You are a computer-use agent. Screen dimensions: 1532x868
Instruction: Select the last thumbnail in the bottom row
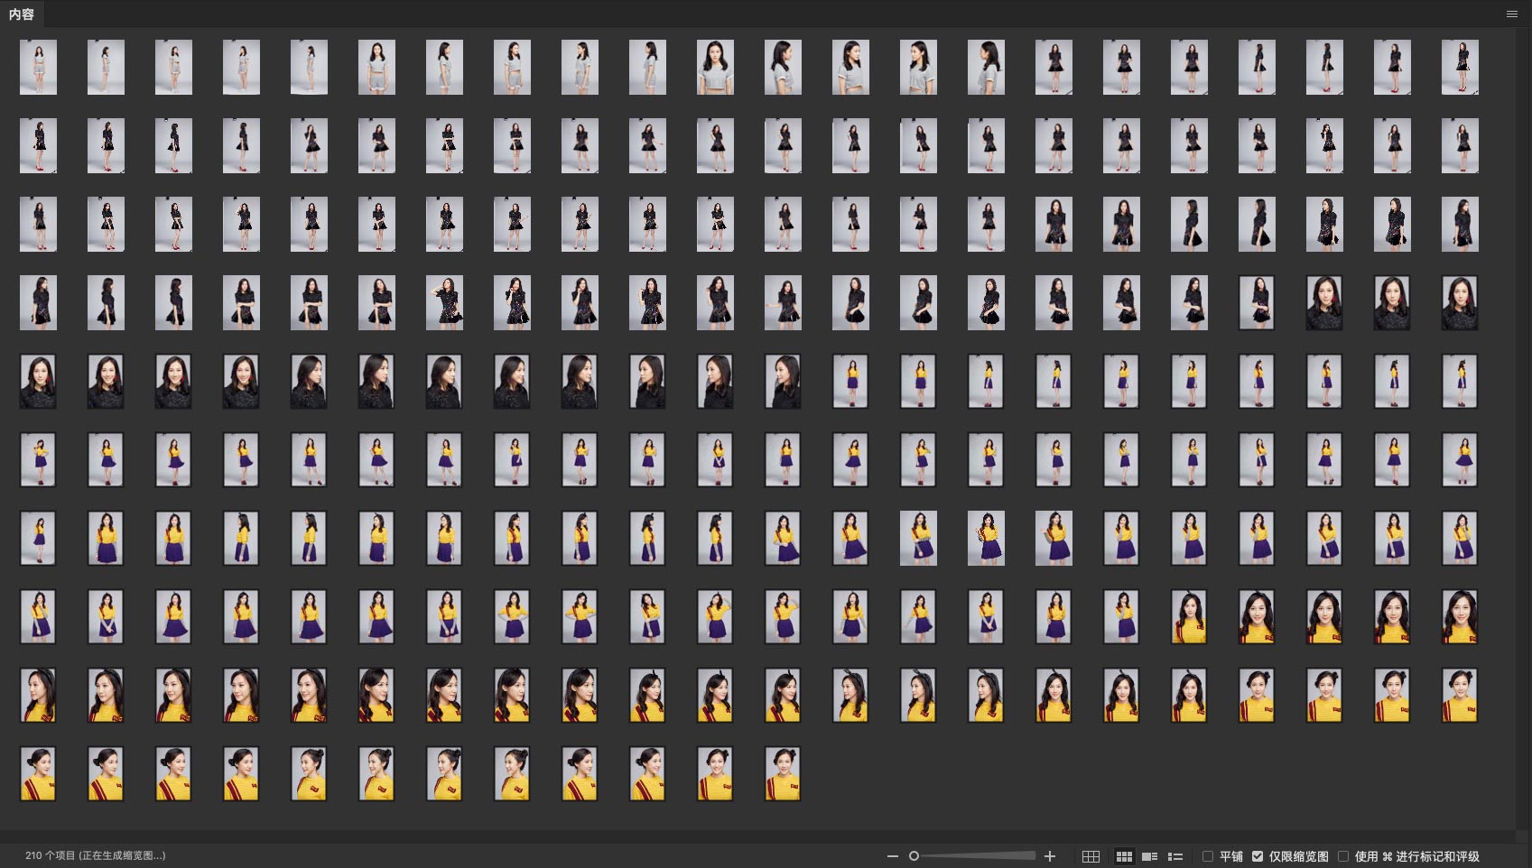click(783, 773)
